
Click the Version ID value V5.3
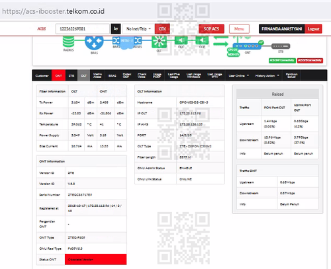point(71,184)
